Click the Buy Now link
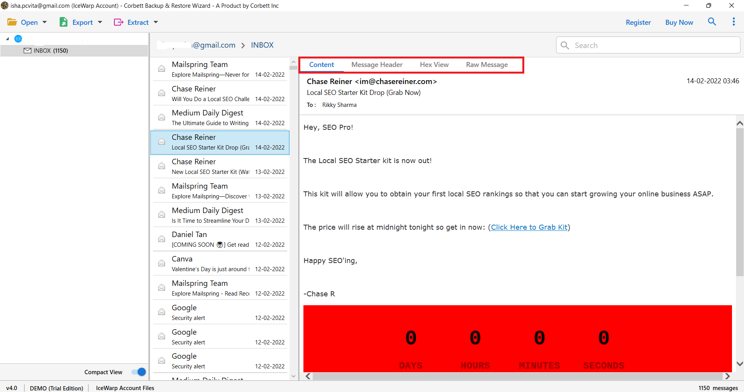The image size is (744, 392). point(679,22)
